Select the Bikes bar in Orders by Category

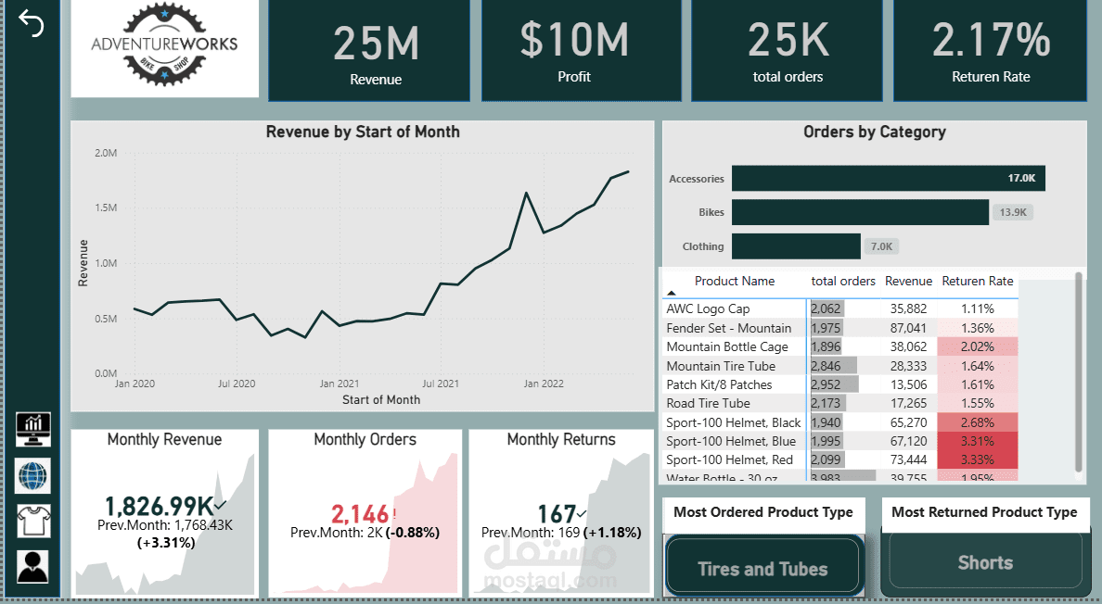pyautogui.click(x=860, y=212)
